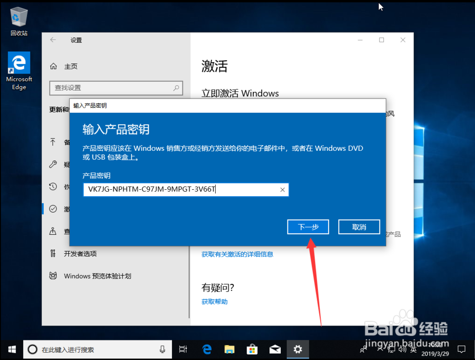The image size is (475, 360).
Task: Click the Cortana circle icon
Action: point(32,350)
